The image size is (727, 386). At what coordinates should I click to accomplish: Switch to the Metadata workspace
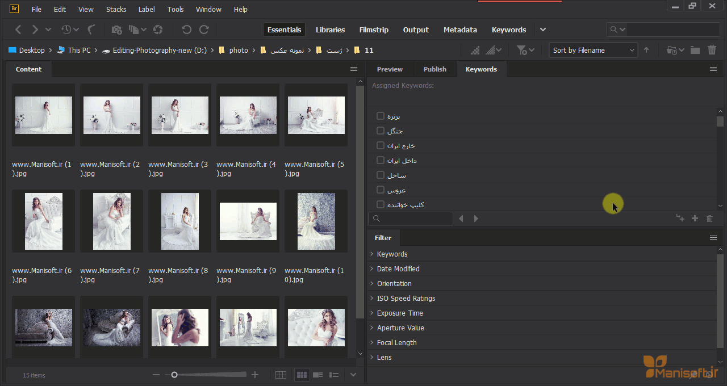click(460, 30)
